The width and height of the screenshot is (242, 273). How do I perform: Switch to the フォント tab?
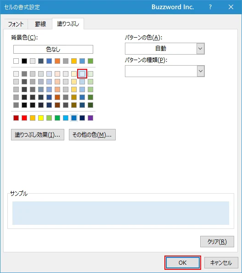[16, 24]
